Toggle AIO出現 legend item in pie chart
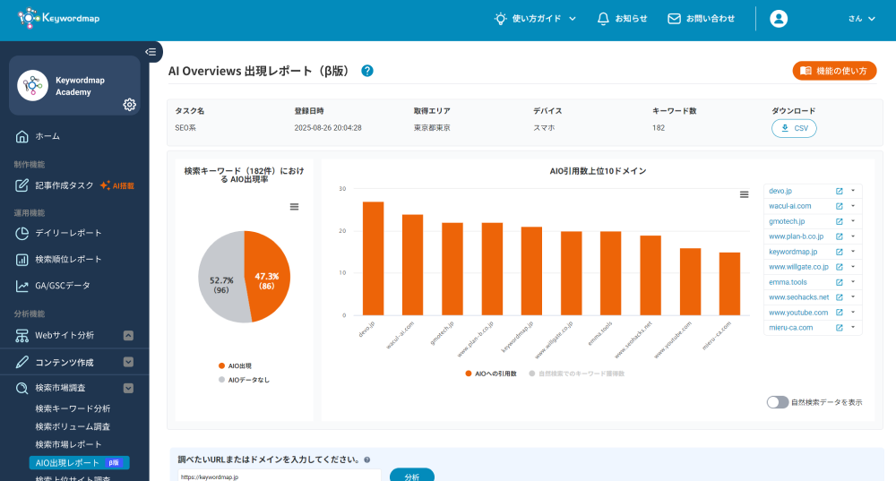Screen dimensions: 896x481 [238, 365]
